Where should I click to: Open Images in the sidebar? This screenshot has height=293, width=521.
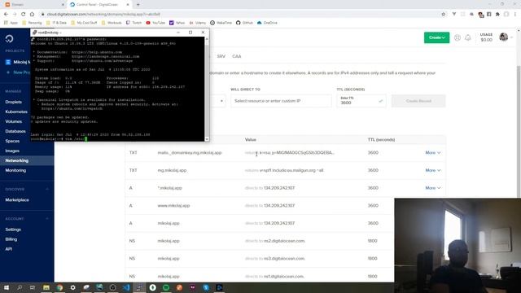[12, 151]
